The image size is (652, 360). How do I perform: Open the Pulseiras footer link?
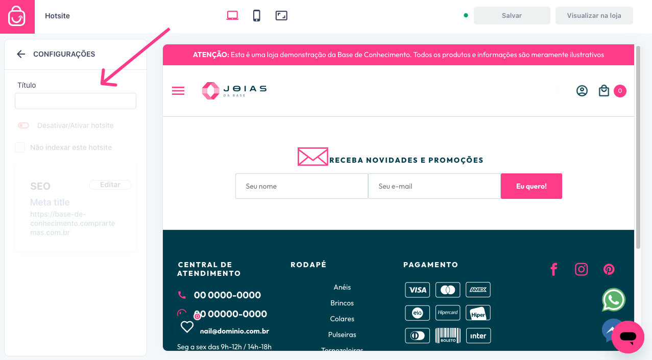342,335
